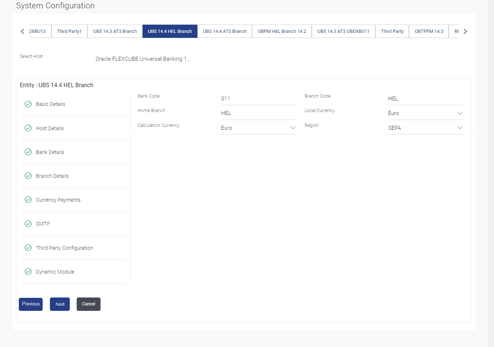
Task: Click the check icon for Dynamic Module
Action: click(x=28, y=271)
